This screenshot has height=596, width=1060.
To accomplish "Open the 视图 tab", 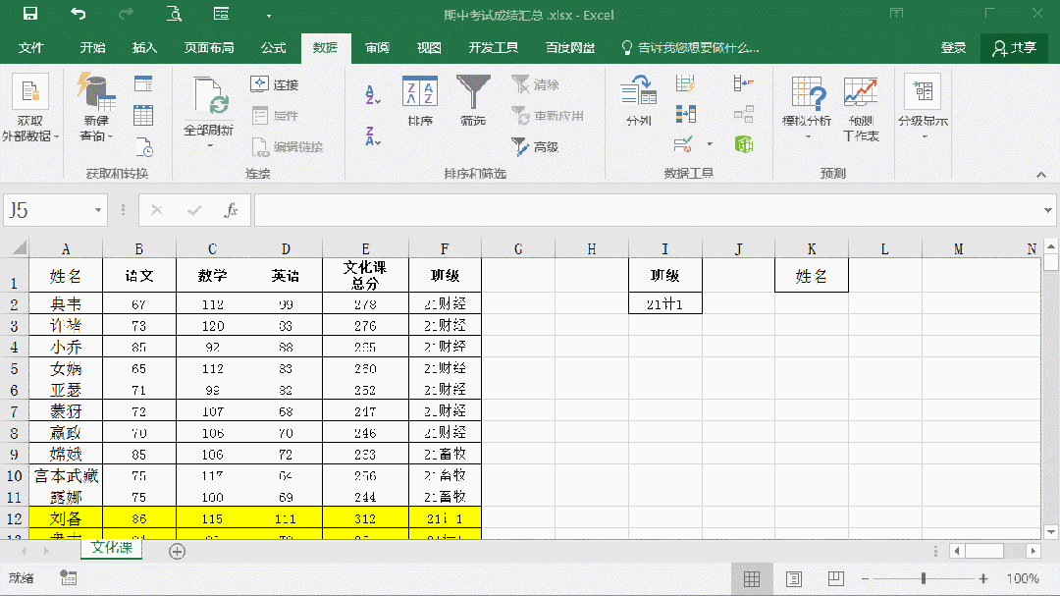I will pyautogui.click(x=429, y=48).
